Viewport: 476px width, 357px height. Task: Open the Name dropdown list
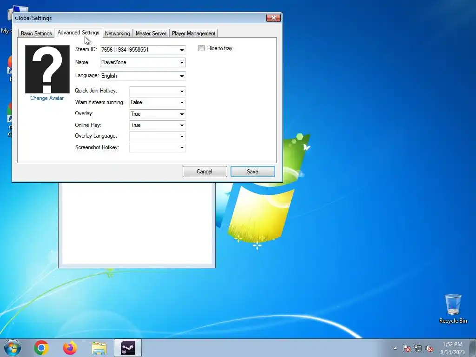pos(182,63)
